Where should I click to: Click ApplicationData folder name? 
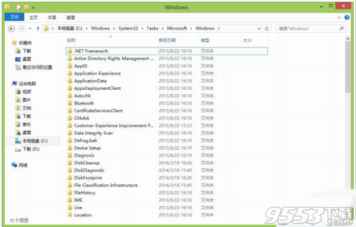point(90,81)
